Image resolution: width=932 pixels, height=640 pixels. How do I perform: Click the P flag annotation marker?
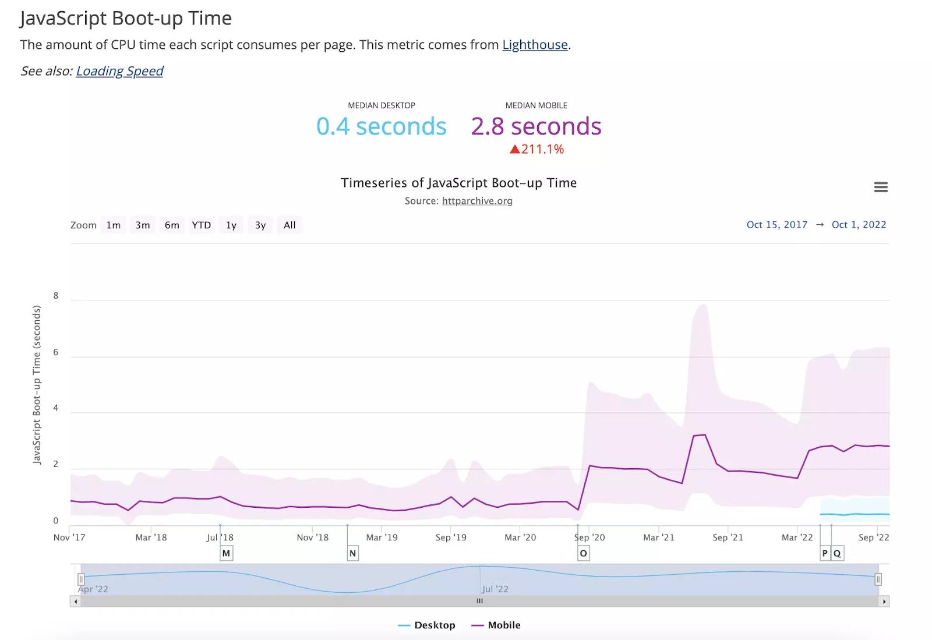coord(825,553)
